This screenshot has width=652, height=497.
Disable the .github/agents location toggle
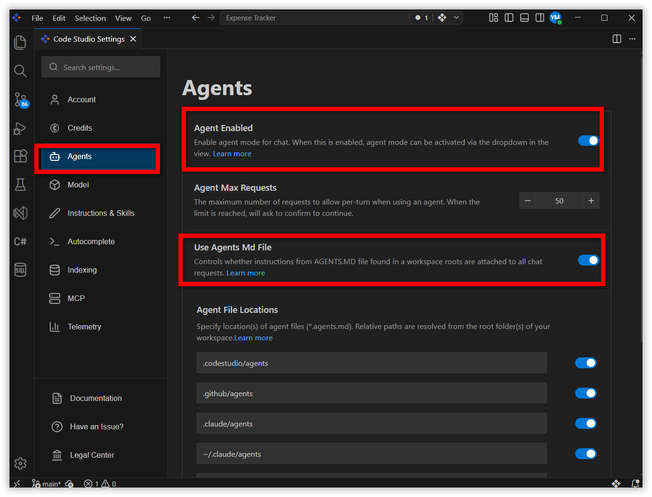(x=586, y=393)
